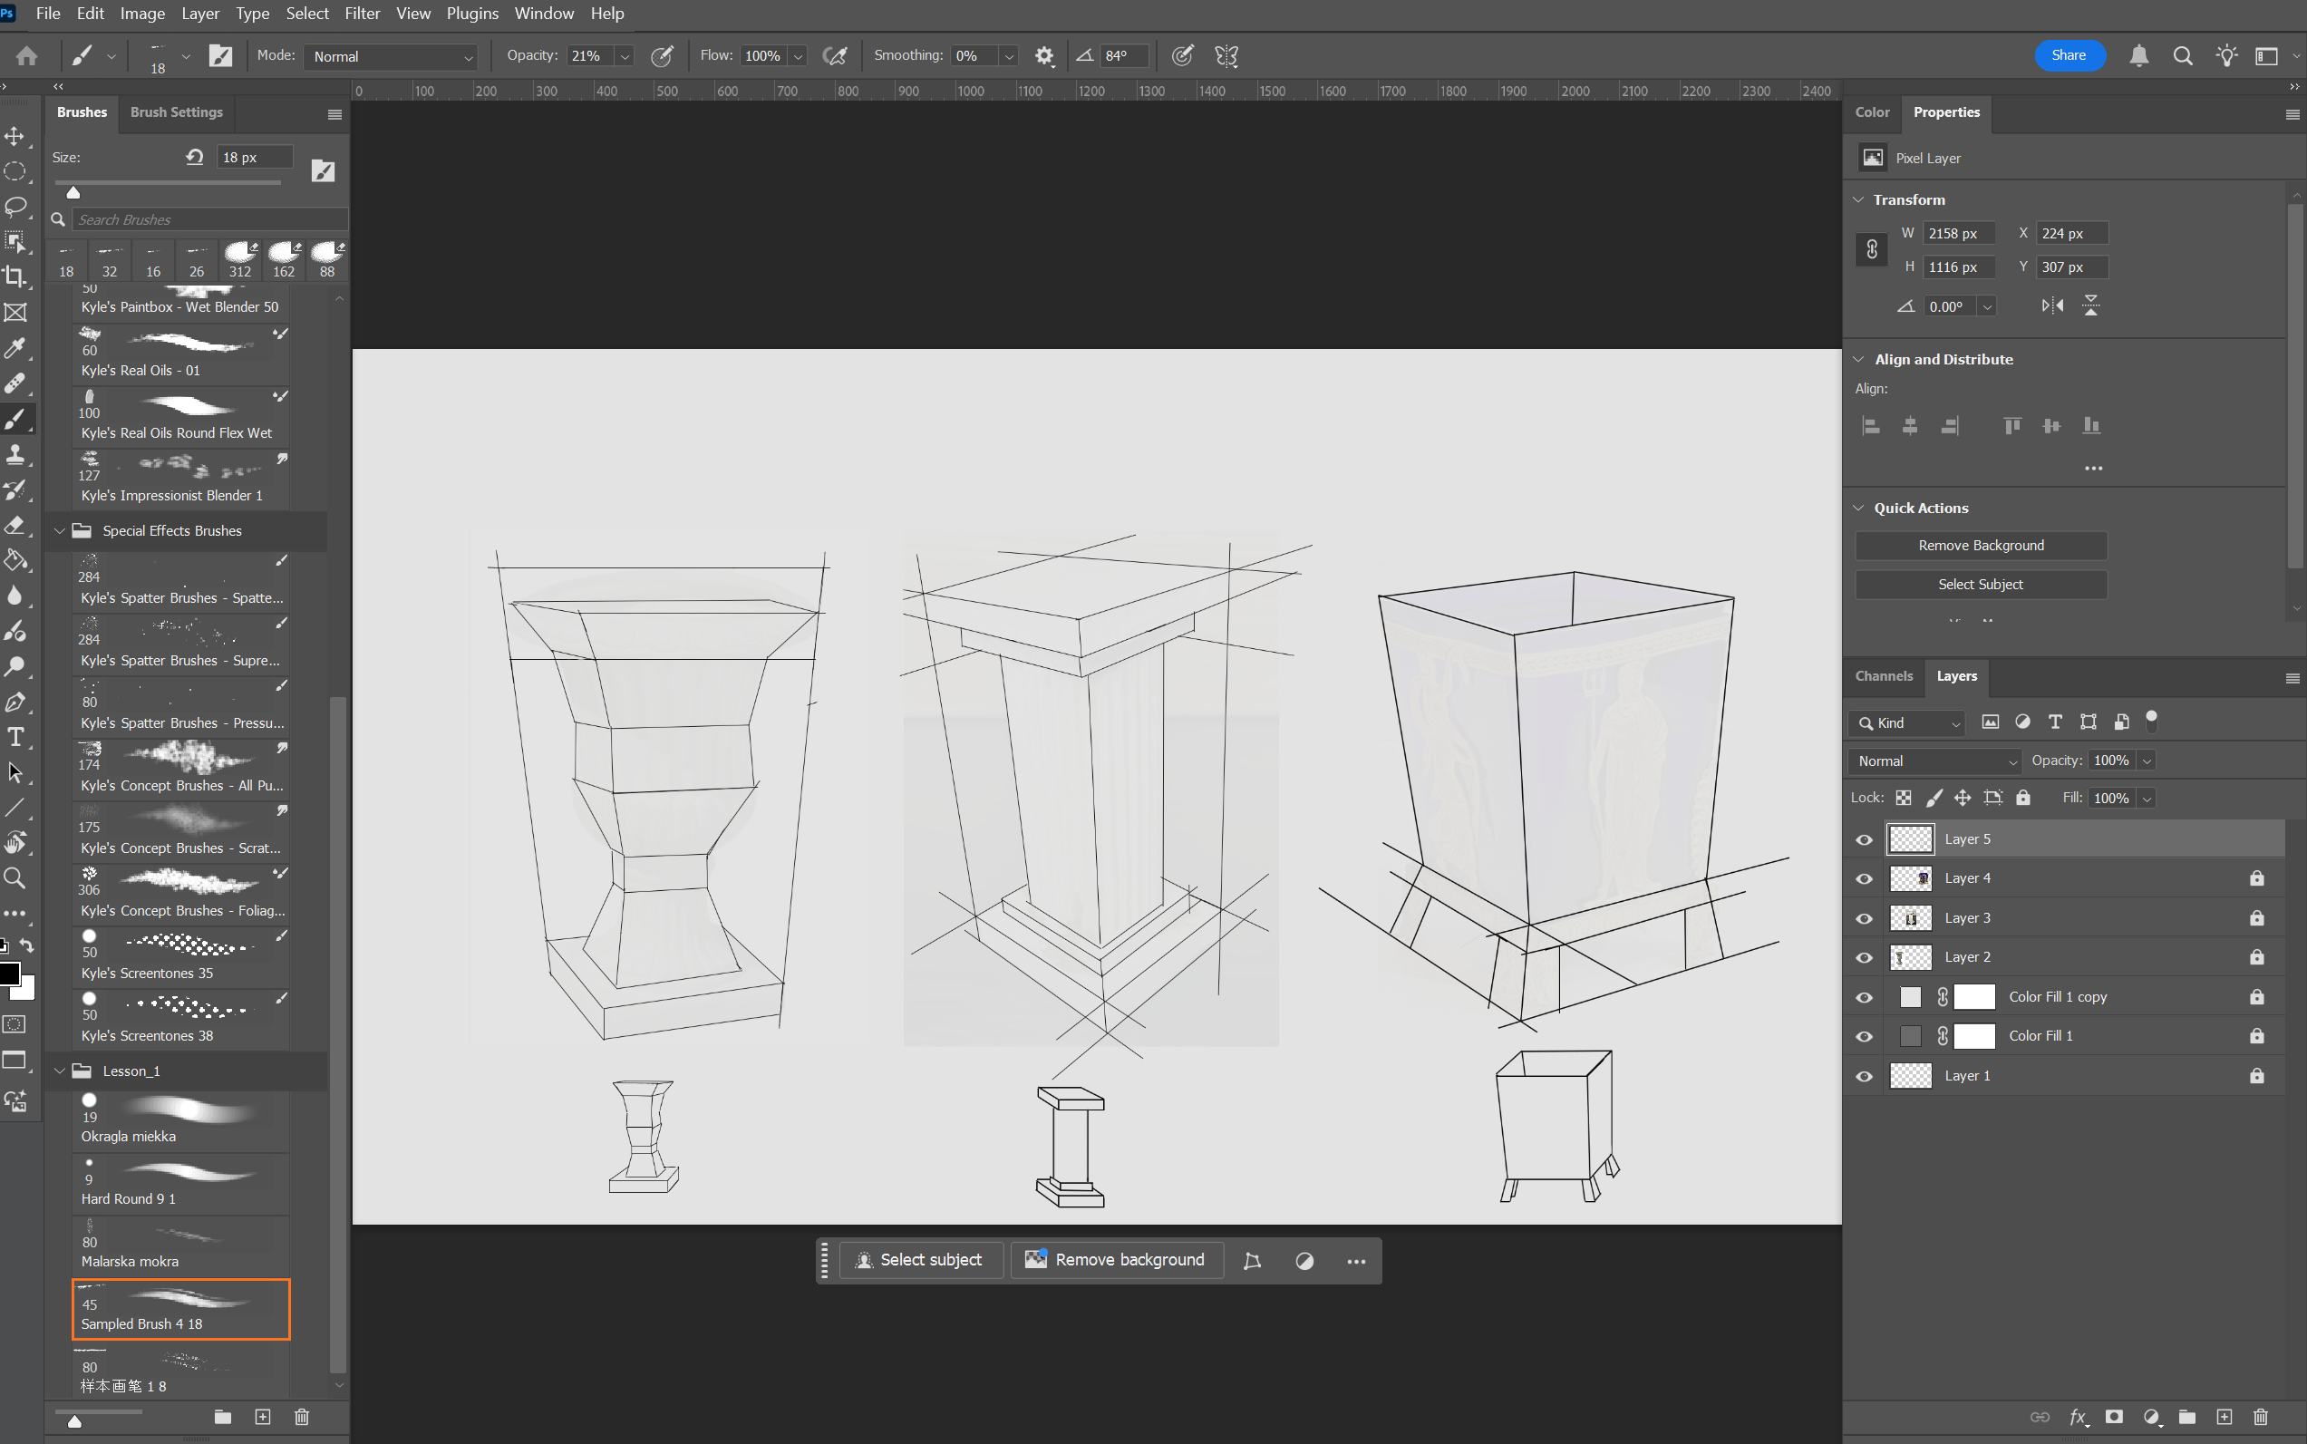Delete layer using trash icon
The height and width of the screenshot is (1444, 2307).
click(2260, 1416)
